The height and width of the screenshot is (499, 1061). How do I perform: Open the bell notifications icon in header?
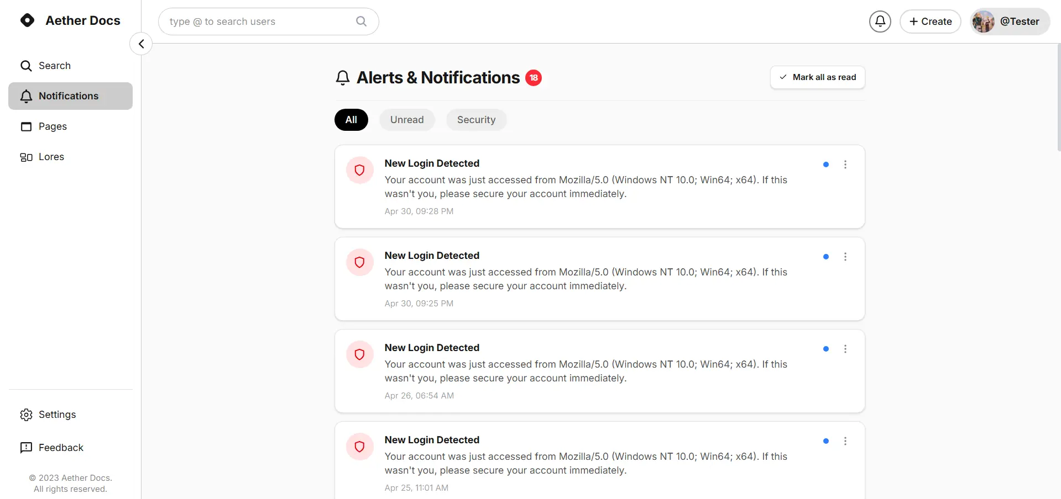click(x=880, y=22)
